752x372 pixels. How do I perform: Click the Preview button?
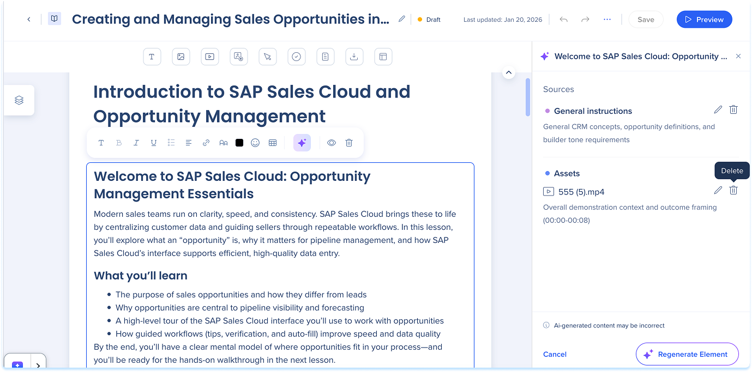tap(704, 20)
